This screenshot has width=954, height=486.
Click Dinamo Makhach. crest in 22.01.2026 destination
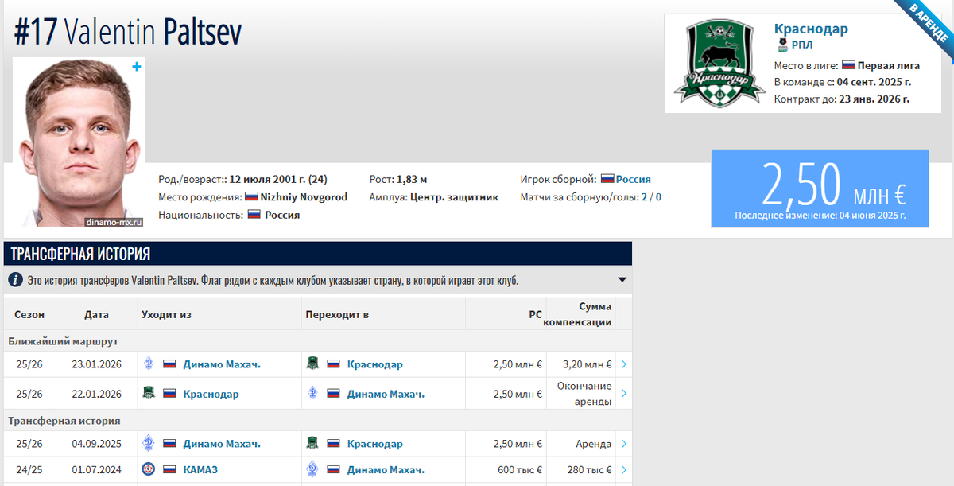pos(312,393)
